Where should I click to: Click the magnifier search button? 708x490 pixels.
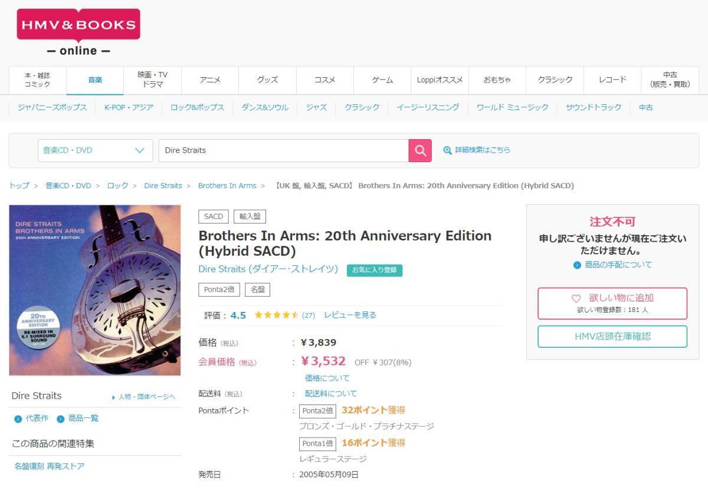tap(420, 150)
